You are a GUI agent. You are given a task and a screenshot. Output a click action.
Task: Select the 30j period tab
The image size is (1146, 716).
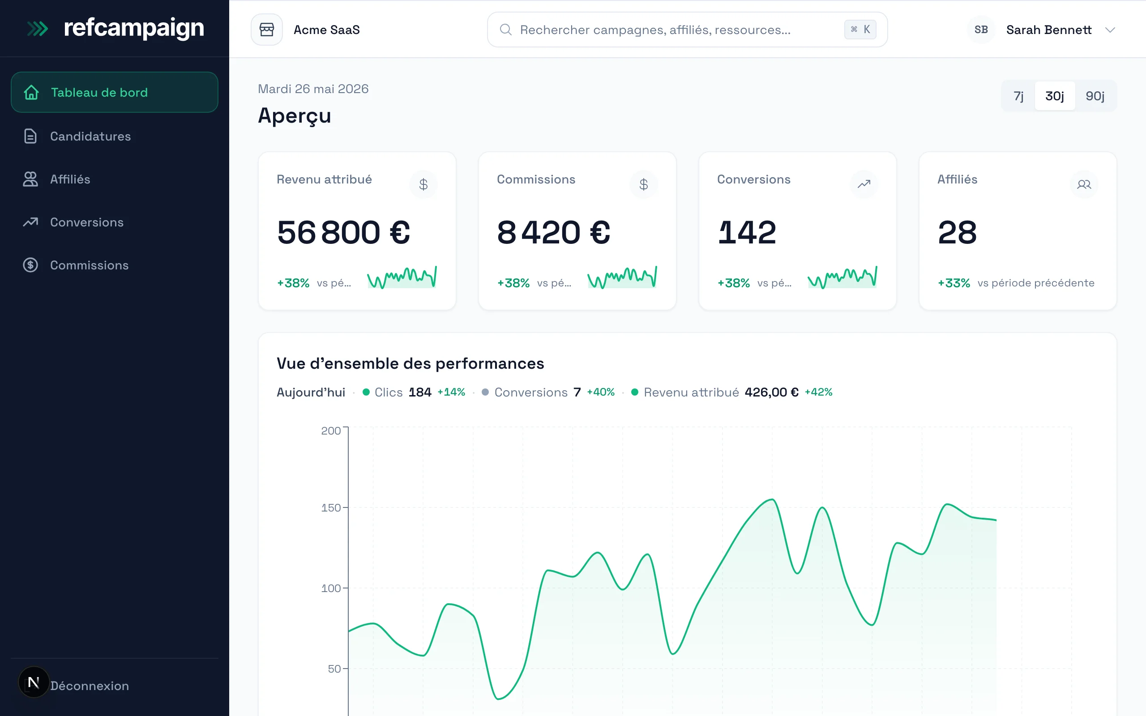(1055, 96)
